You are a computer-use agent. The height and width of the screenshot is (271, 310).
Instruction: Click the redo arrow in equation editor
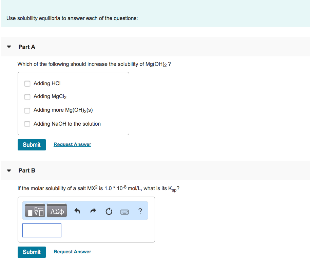(x=93, y=211)
